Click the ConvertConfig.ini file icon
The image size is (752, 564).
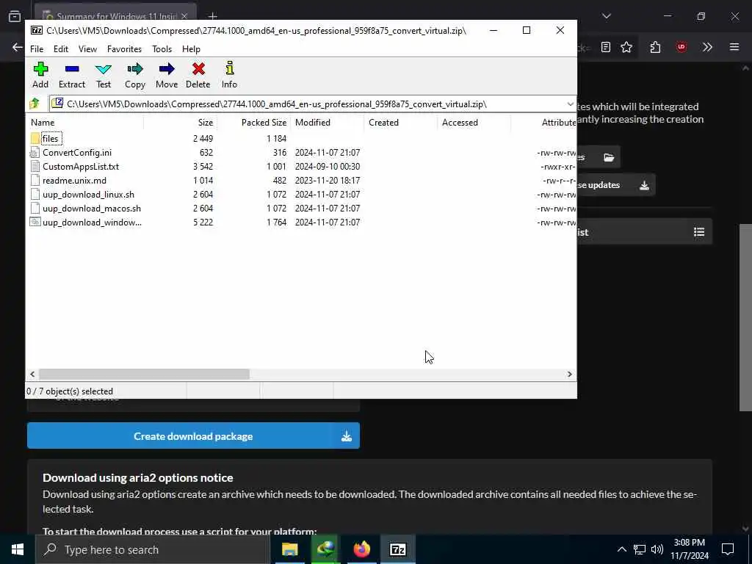(x=35, y=153)
